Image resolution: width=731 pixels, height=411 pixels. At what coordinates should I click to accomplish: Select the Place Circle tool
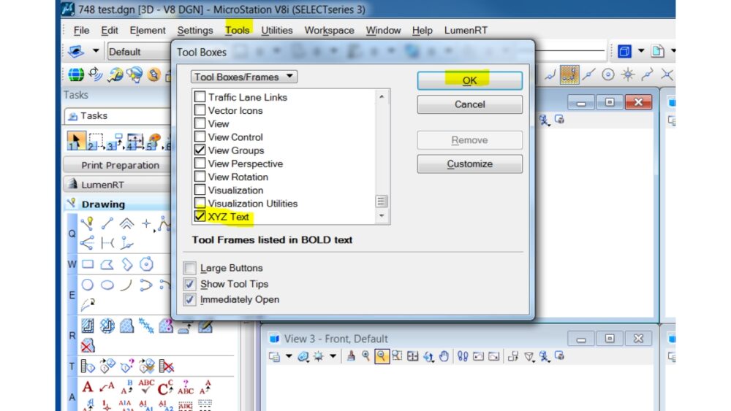pos(88,285)
